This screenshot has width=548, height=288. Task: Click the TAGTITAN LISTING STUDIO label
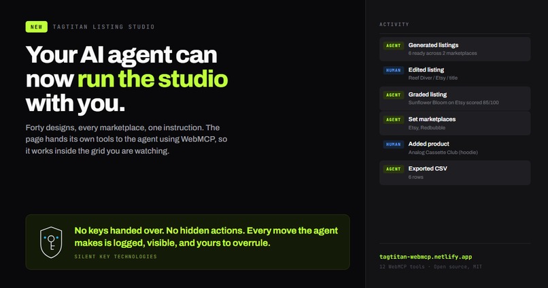(103, 27)
